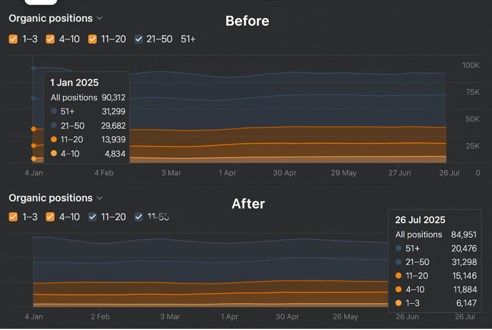Image resolution: width=492 pixels, height=330 pixels.
Task: Toggle 11–20 checkbox in Before chart
Action: 92,39
